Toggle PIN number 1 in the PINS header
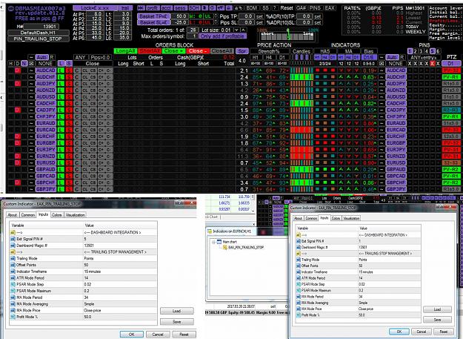 click(410, 51)
